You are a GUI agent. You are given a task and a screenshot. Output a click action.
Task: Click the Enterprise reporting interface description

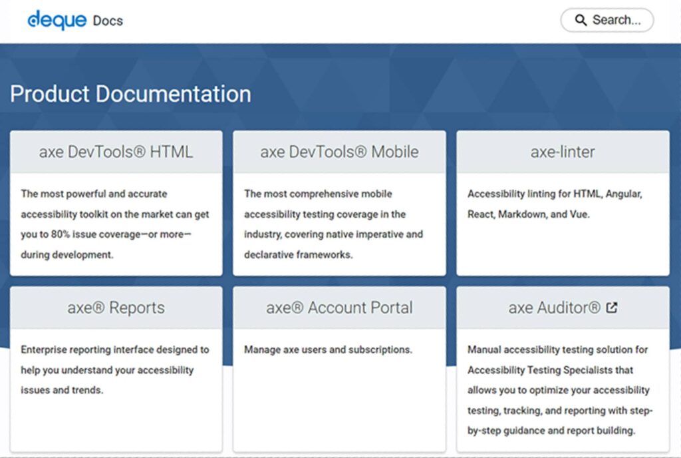click(114, 369)
